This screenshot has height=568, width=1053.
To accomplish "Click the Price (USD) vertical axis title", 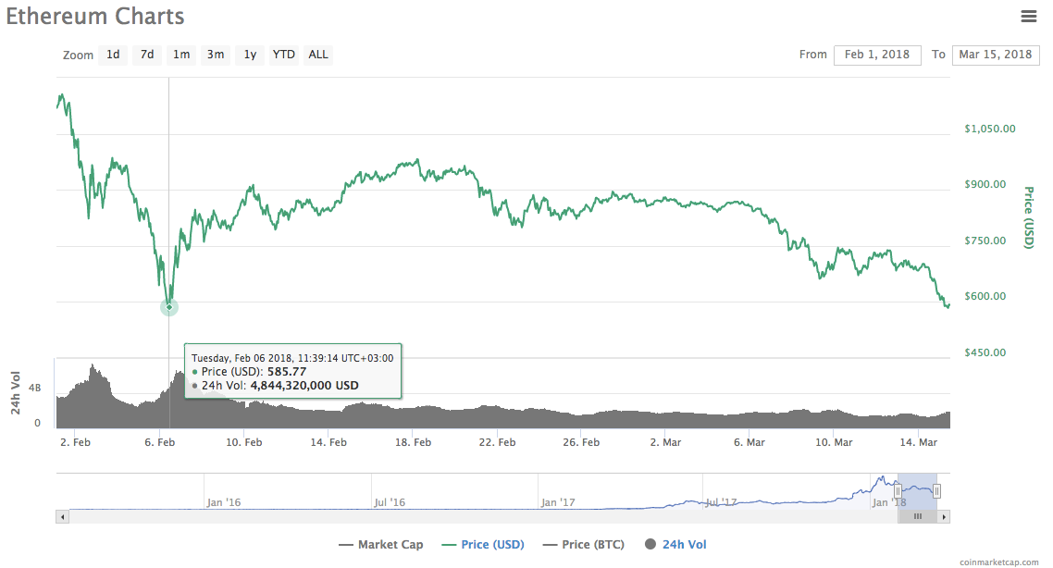I will pos(1028,217).
